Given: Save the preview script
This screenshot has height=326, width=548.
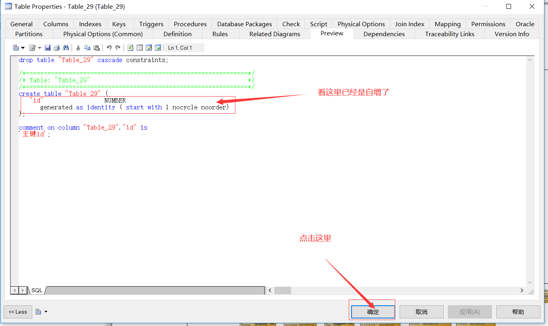Looking at the screenshot, I should (x=48, y=47).
